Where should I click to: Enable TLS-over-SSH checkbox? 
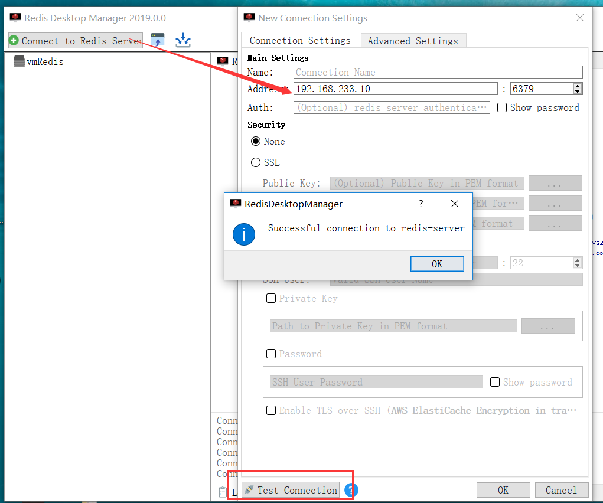(271, 410)
